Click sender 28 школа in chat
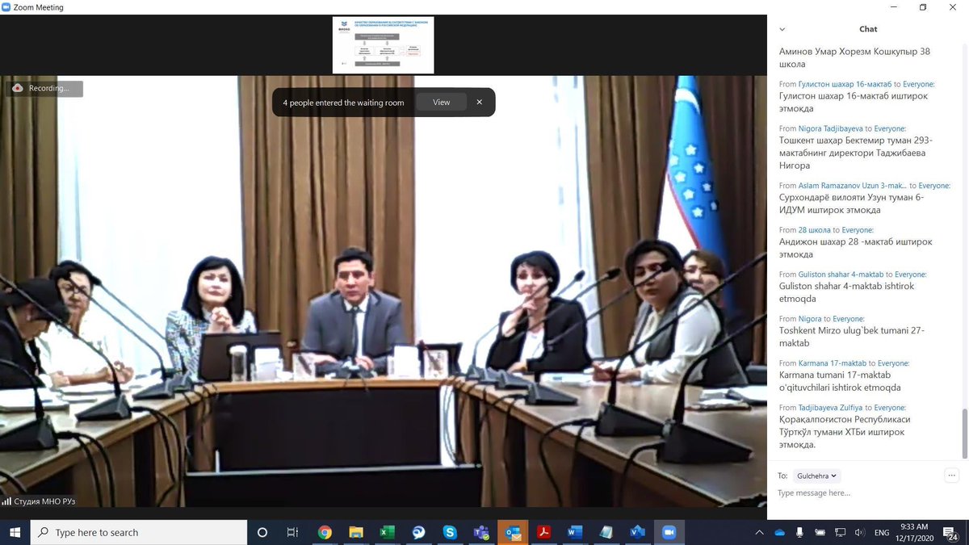The width and height of the screenshot is (969, 545). (815, 230)
